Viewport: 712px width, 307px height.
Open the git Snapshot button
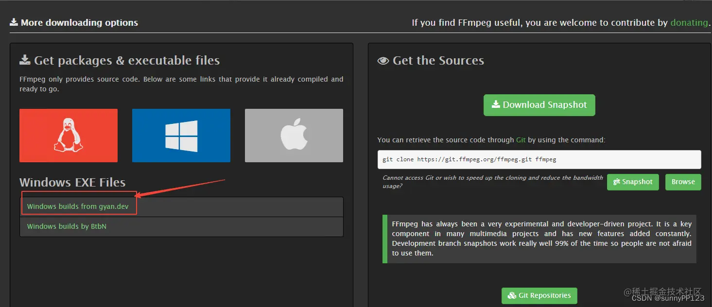[633, 182]
